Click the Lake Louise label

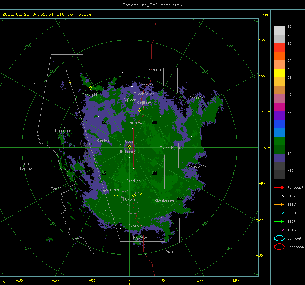pos(26,166)
